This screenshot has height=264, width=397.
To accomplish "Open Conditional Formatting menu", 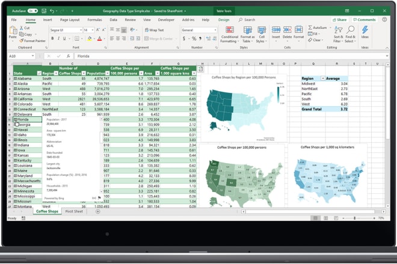I will (230, 34).
